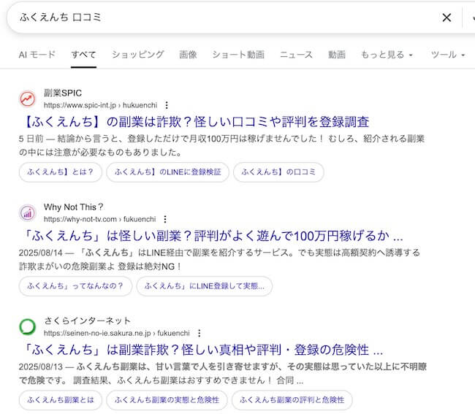Click the さくらインターネット green circle favicon

coord(28,327)
